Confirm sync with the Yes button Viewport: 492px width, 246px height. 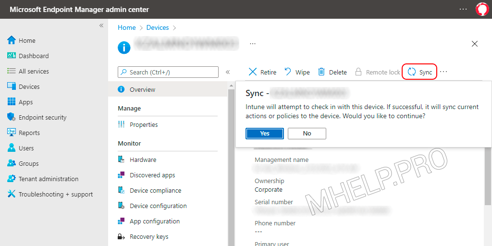265,134
